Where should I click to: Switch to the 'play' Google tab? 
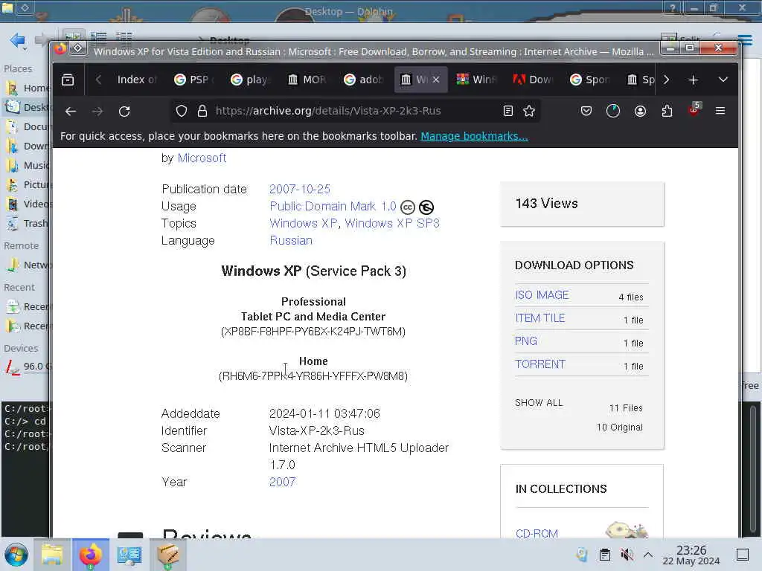[x=250, y=80]
